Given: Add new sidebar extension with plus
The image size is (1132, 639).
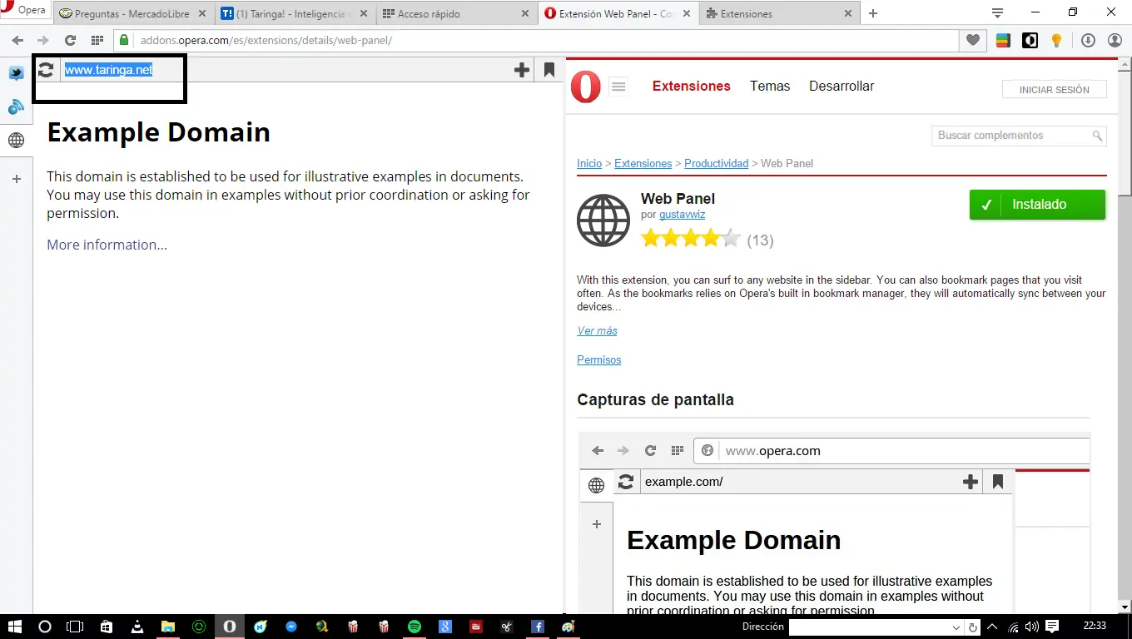Looking at the screenshot, I should coord(16,179).
